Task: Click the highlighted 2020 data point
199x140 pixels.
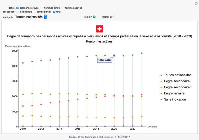Action: click(x=114, y=56)
